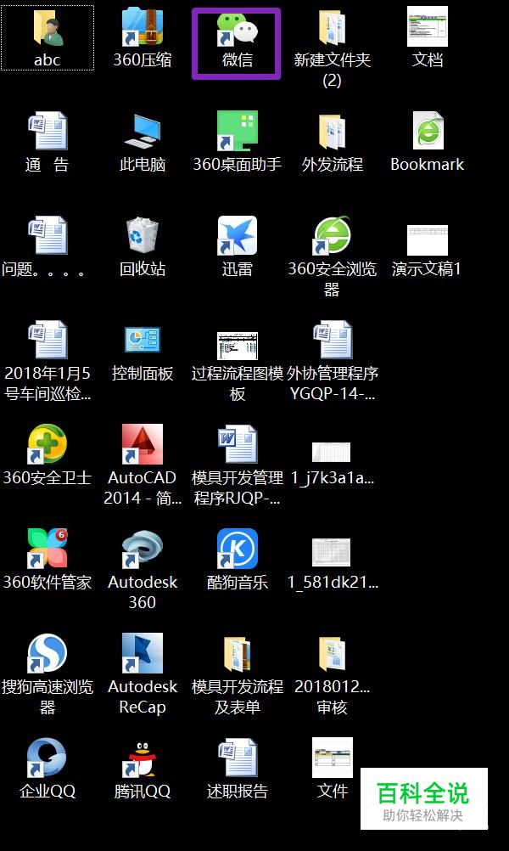The width and height of the screenshot is (509, 851).
Task: Open the 微信 WeChat shortcut
Action: (x=237, y=29)
